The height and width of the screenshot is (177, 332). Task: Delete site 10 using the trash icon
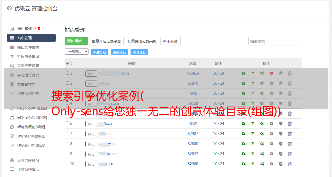click(290, 164)
